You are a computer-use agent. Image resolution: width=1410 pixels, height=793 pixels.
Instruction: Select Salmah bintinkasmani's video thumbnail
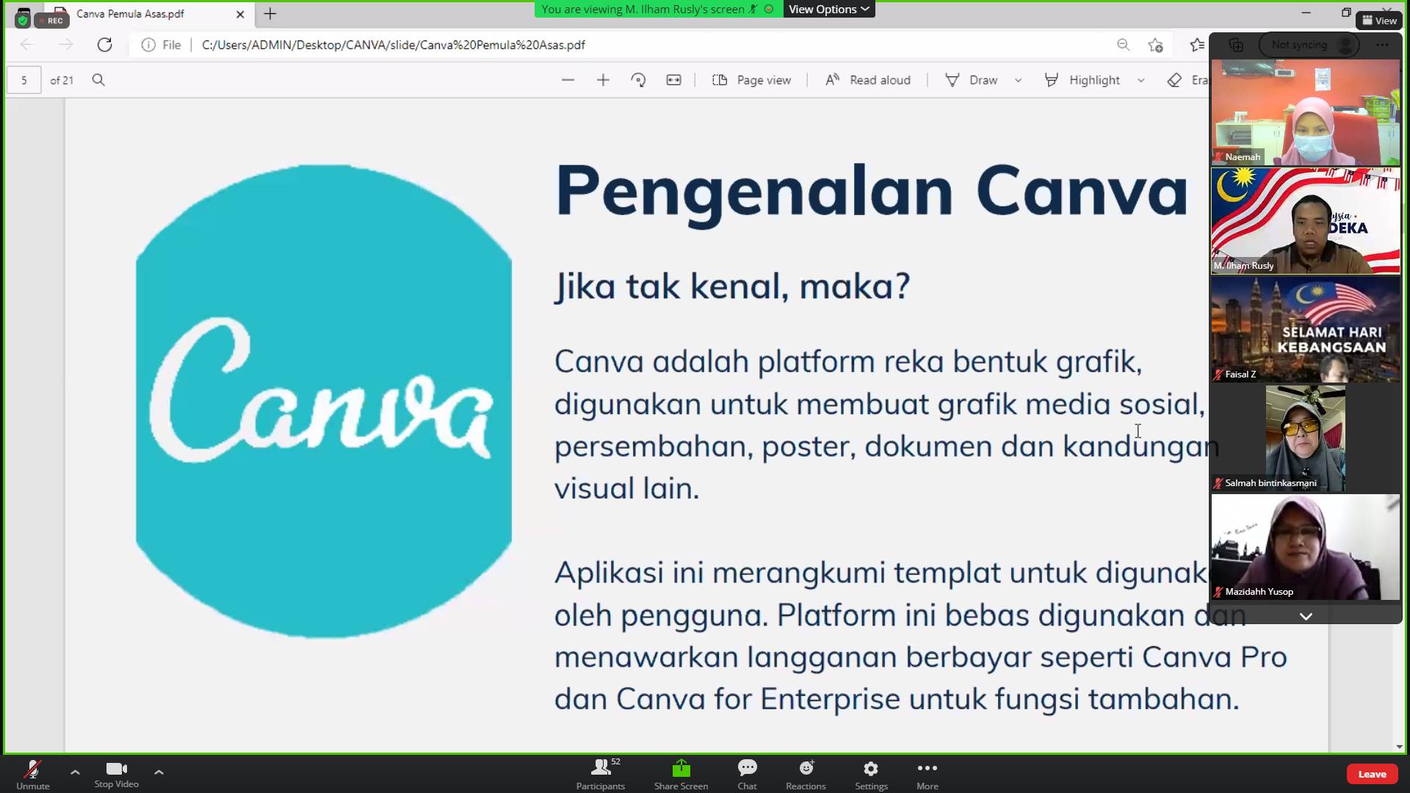click(x=1306, y=438)
